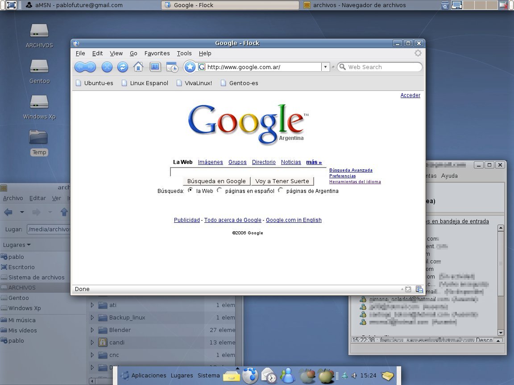Go back in the file browser window
Image resolution: width=514 pixels, height=385 pixels.
click(x=8, y=212)
